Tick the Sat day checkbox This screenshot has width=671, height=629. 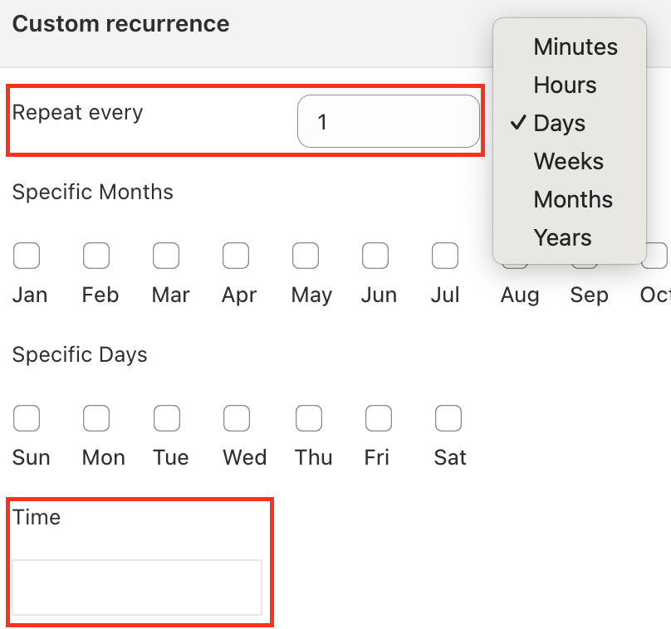[448, 419]
